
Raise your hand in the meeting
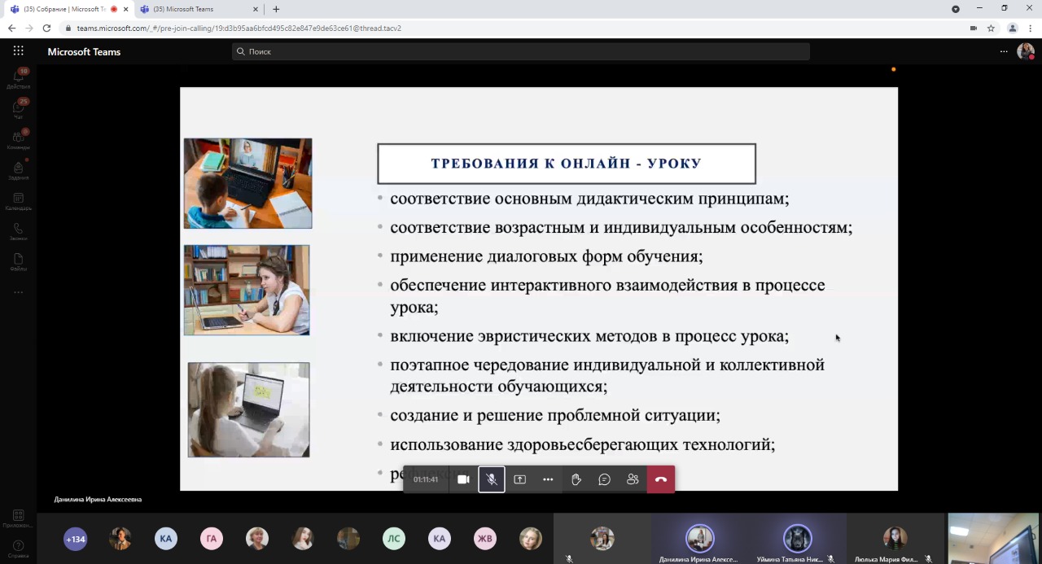pyautogui.click(x=576, y=479)
